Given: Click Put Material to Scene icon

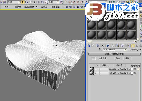Looking at the screenshot, I should tap(93, 46).
